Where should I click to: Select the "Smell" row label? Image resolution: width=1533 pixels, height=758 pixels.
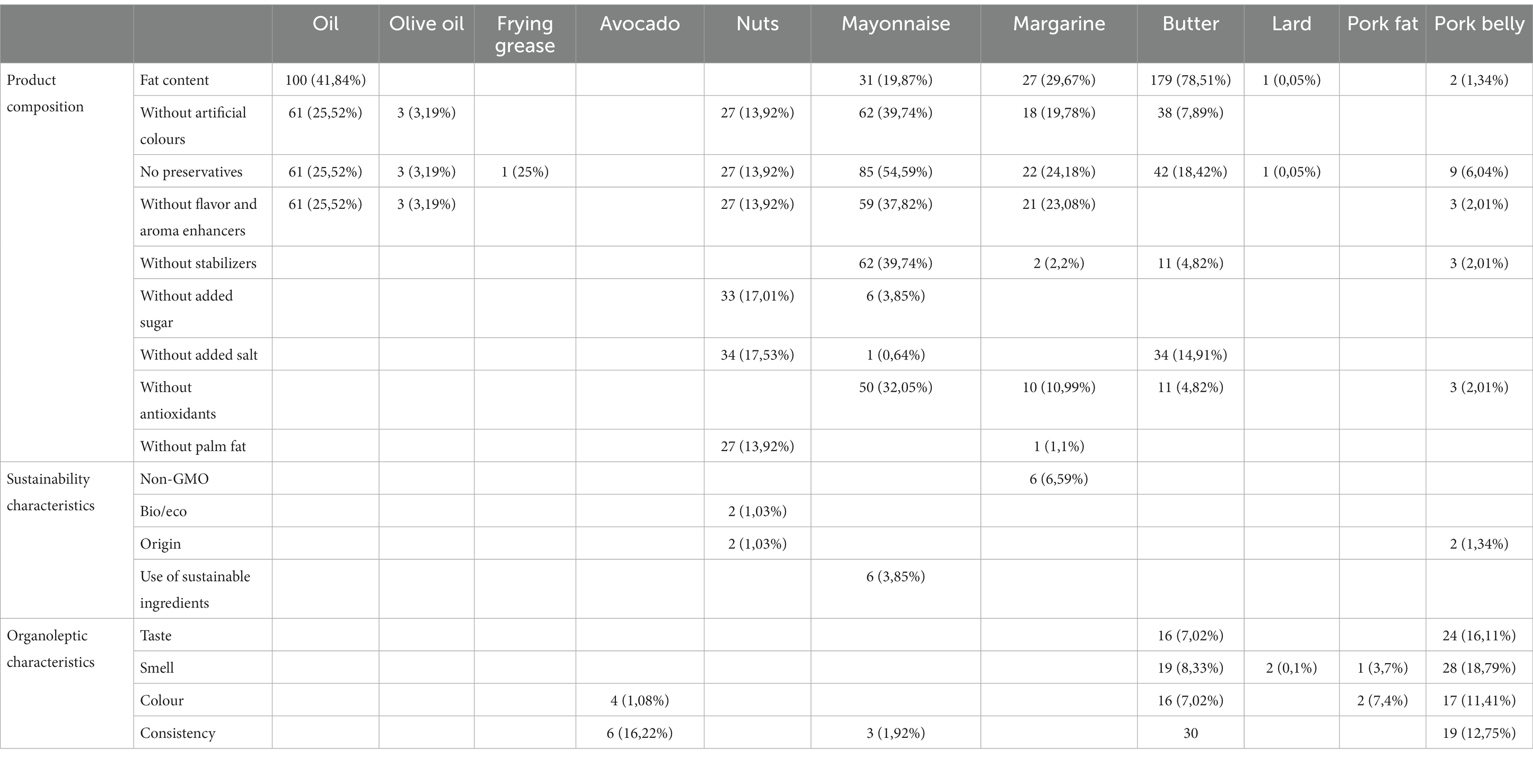tap(156, 668)
